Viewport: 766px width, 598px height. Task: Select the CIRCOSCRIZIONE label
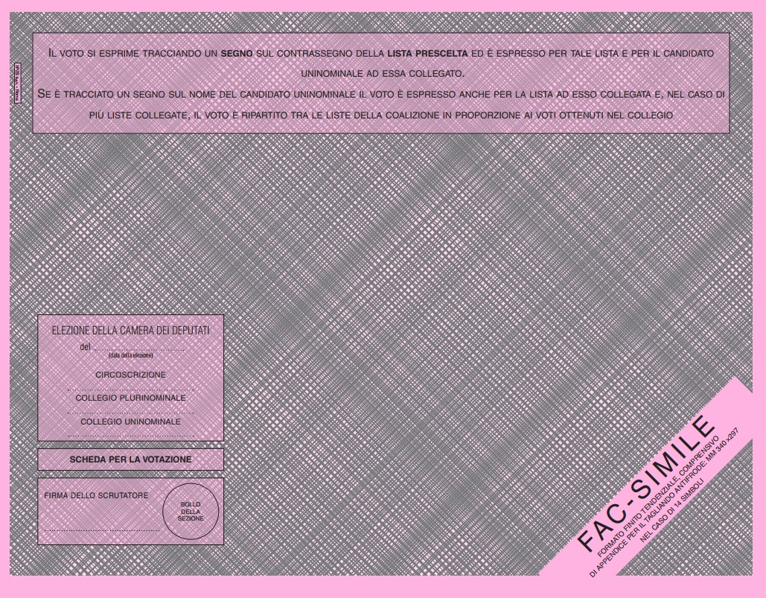[130, 375]
